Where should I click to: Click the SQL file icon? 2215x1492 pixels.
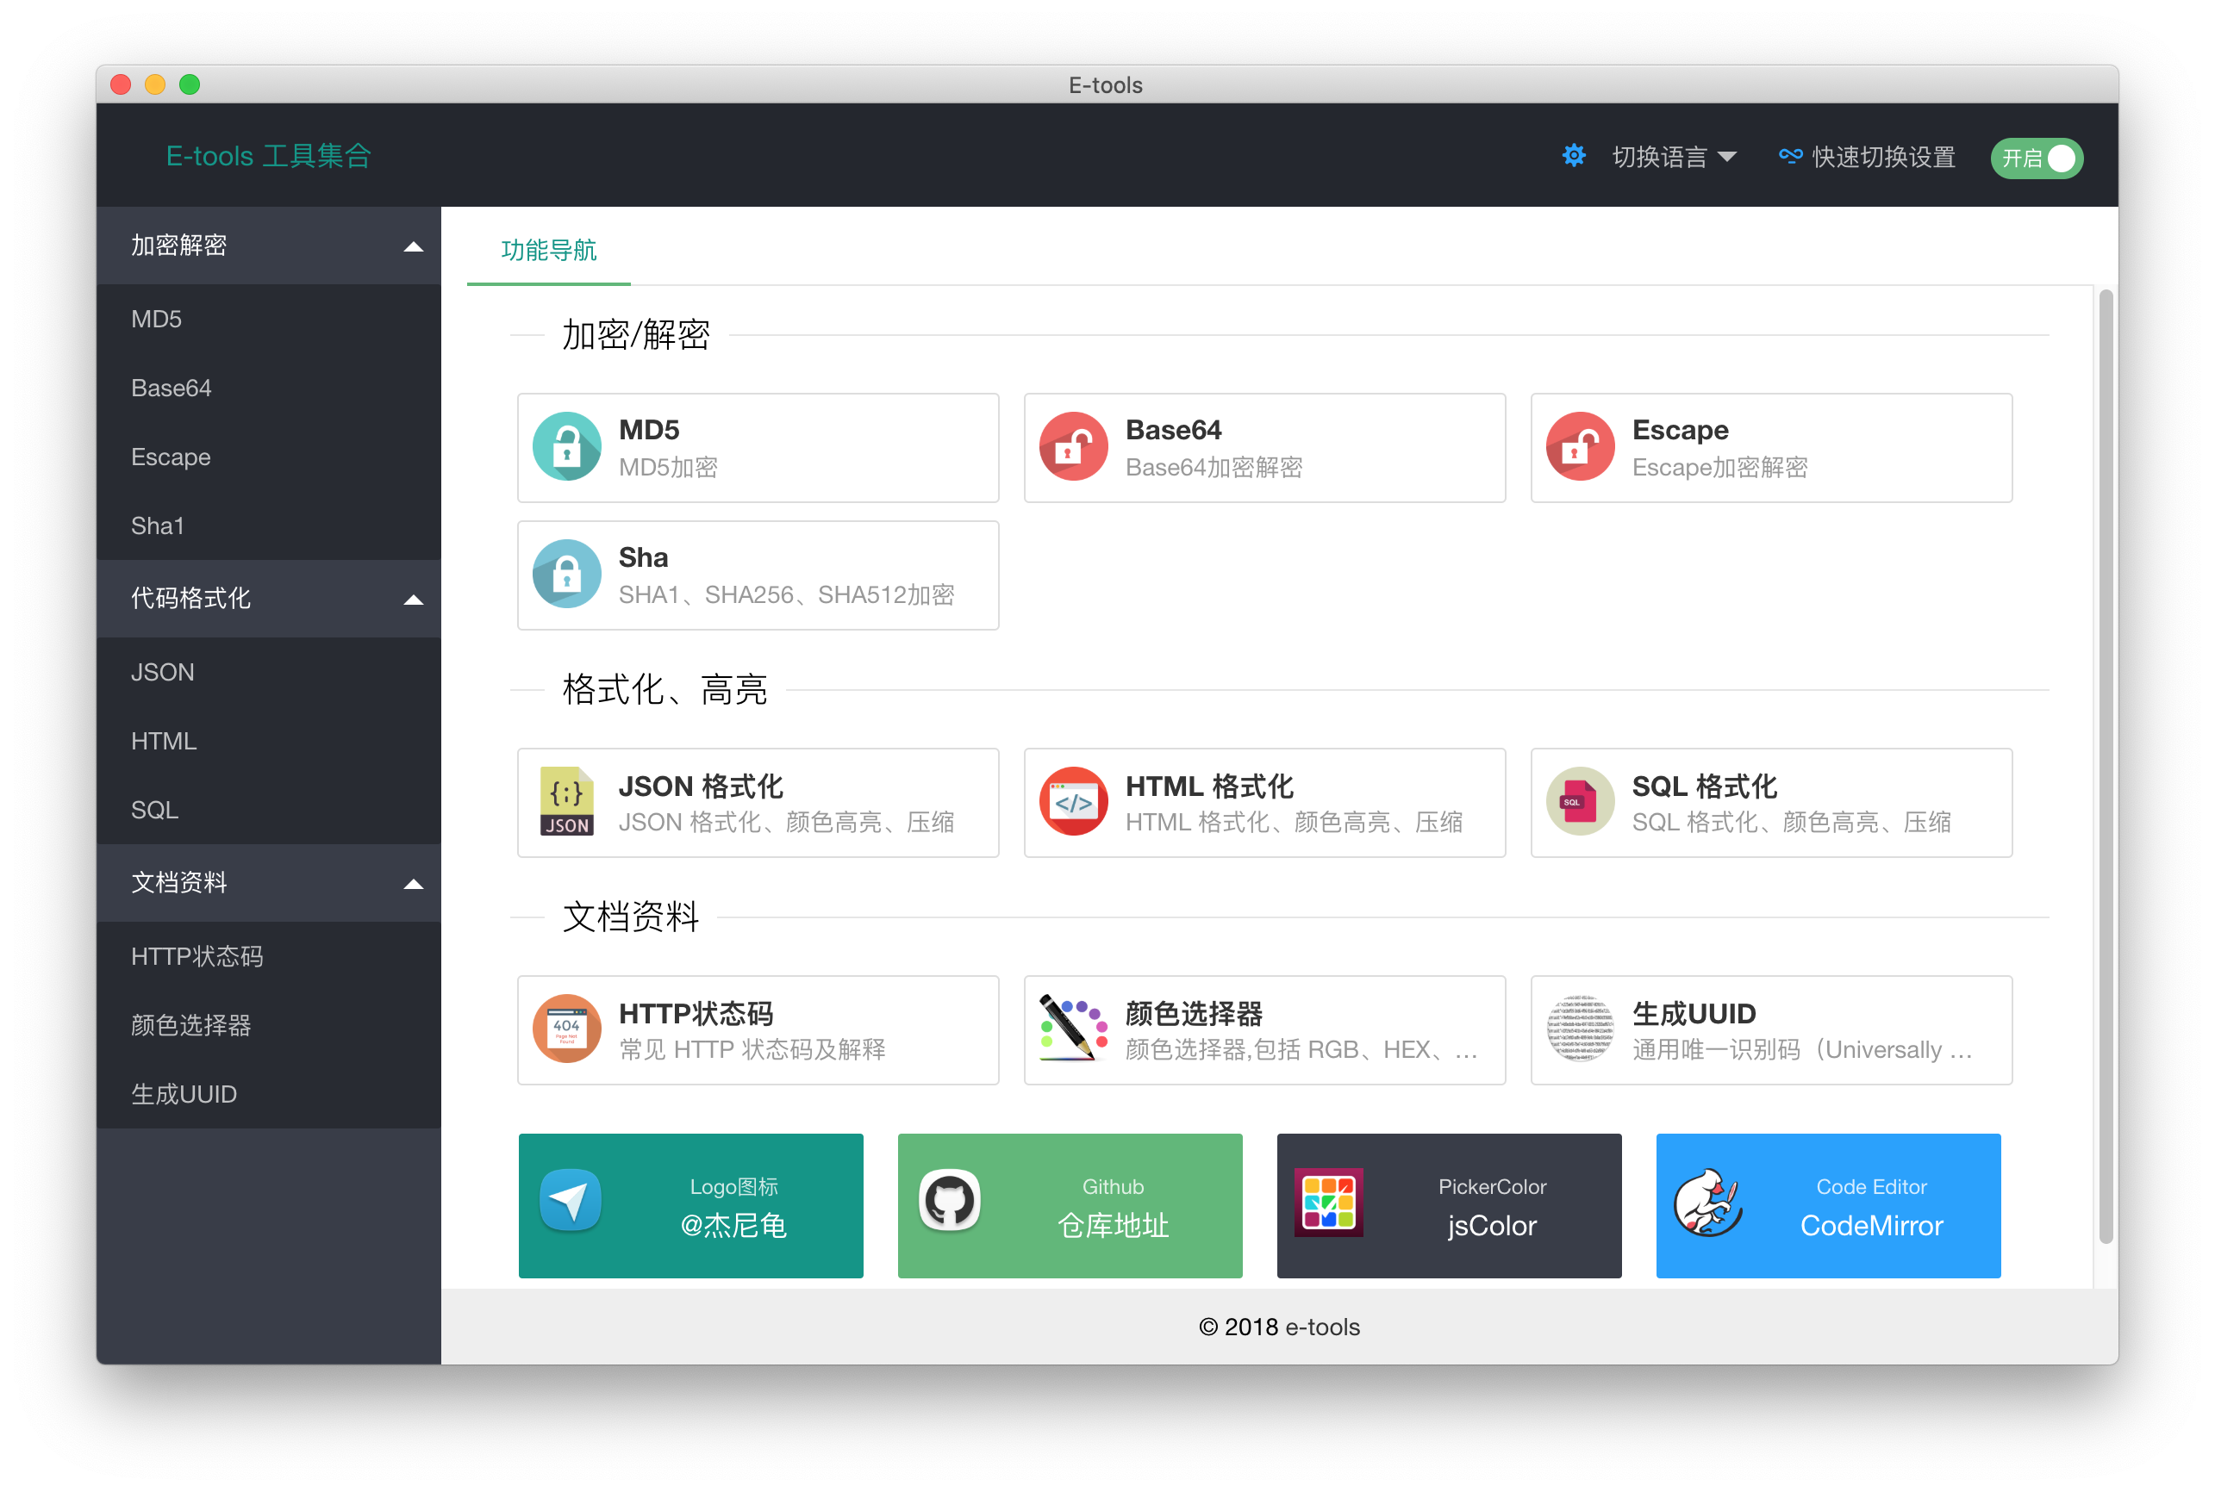[x=1579, y=801]
